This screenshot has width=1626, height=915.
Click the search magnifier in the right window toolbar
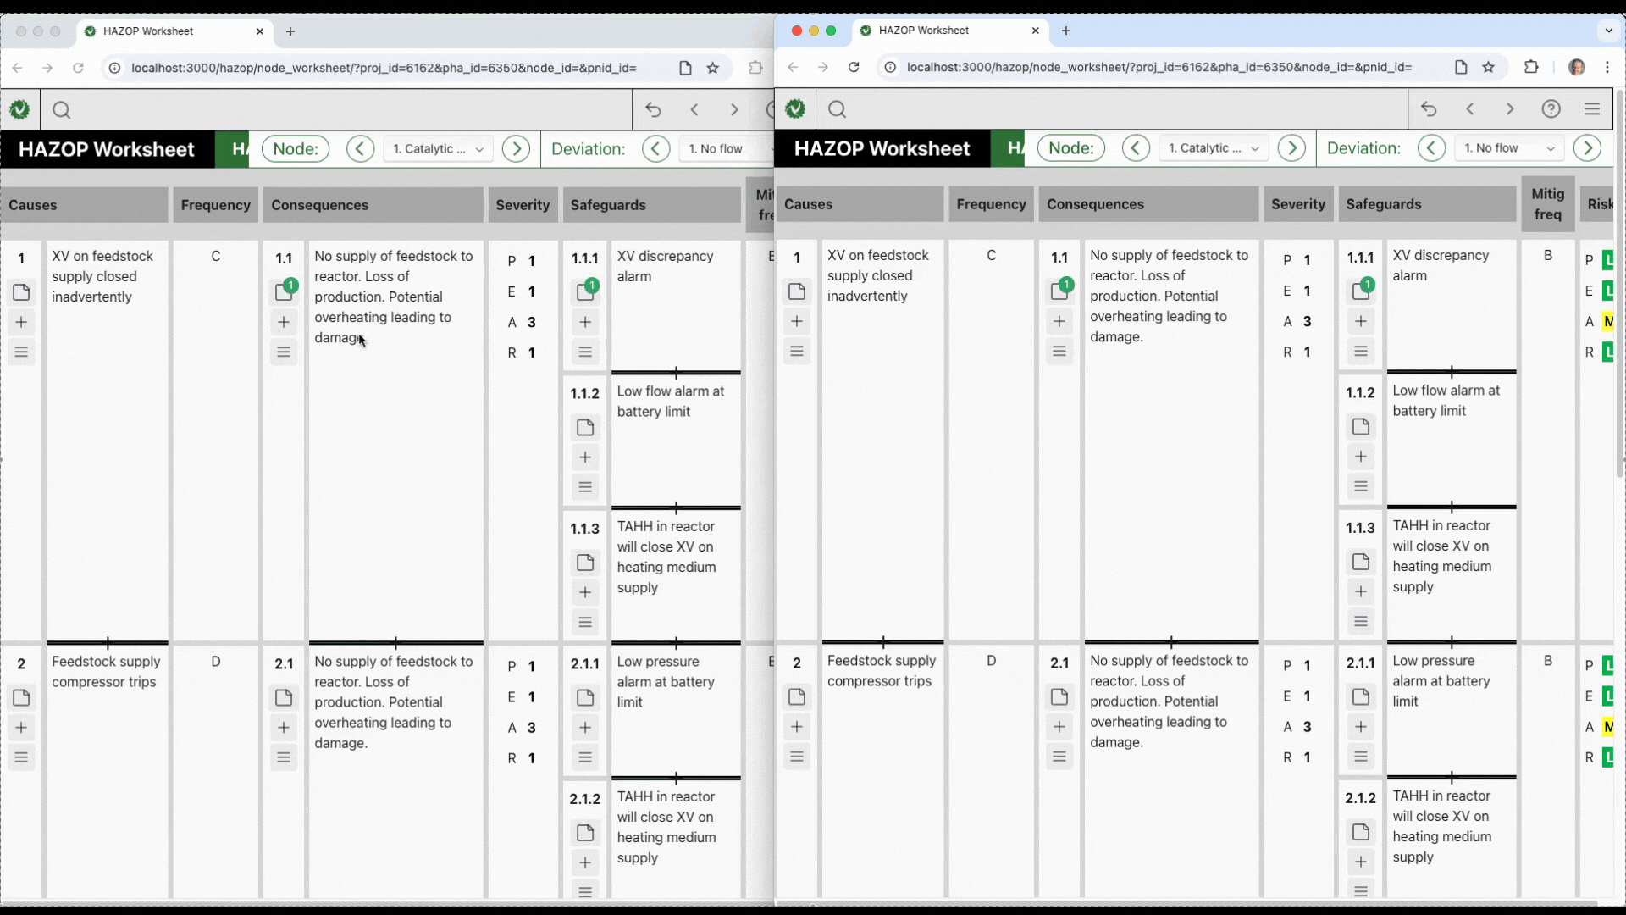[x=837, y=109]
